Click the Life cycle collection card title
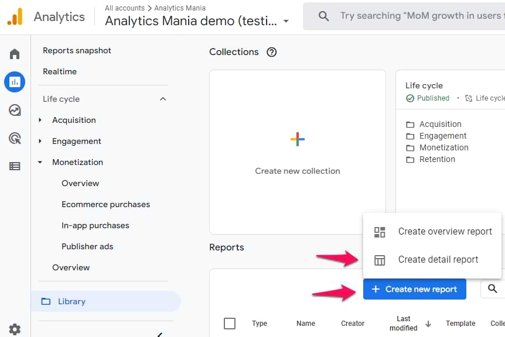505x337 pixels. click(x=424, y=85)
